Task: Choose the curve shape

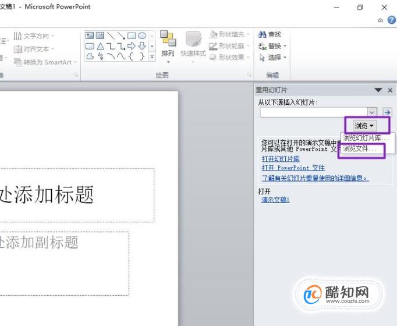Action: coord(121,56)
